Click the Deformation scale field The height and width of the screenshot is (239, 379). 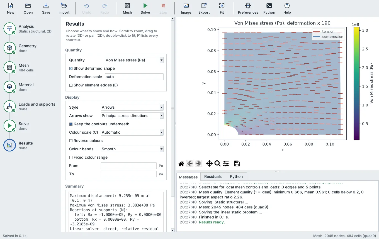click(134, 77)
